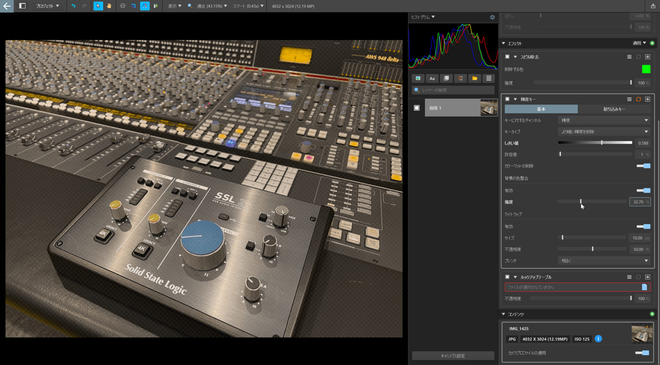Click the duplicate layers icon

(x=446, y=78)
